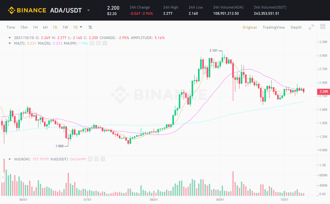Select the 1W interval
Screen dimensions: 330x204
coord(65,27)
